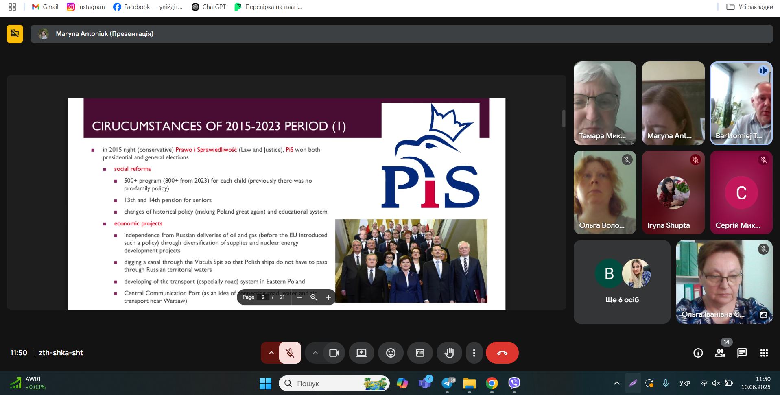Open the Wi-Fi network tray icon
This screenshot has width=780, height=395.
pos(704,383)
